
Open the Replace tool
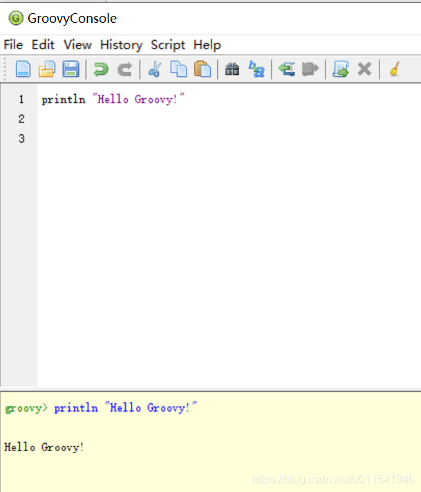256,69
